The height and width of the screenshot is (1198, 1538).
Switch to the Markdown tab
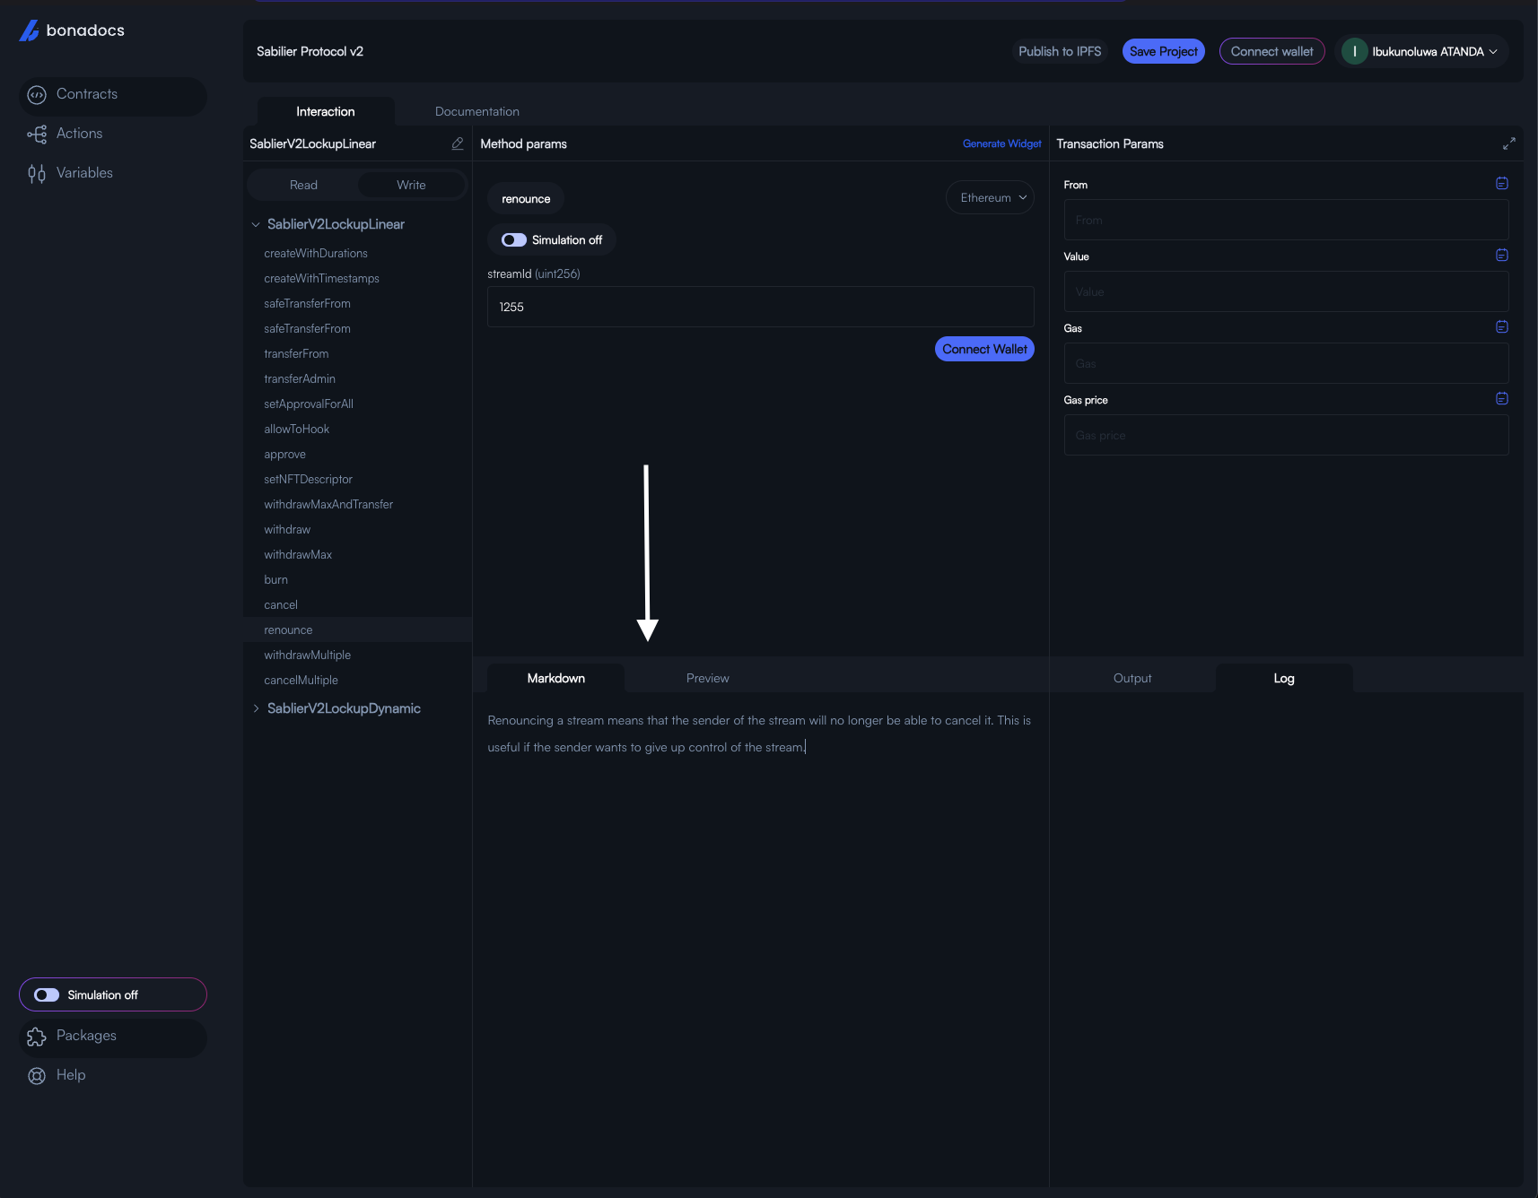[556, 678]
